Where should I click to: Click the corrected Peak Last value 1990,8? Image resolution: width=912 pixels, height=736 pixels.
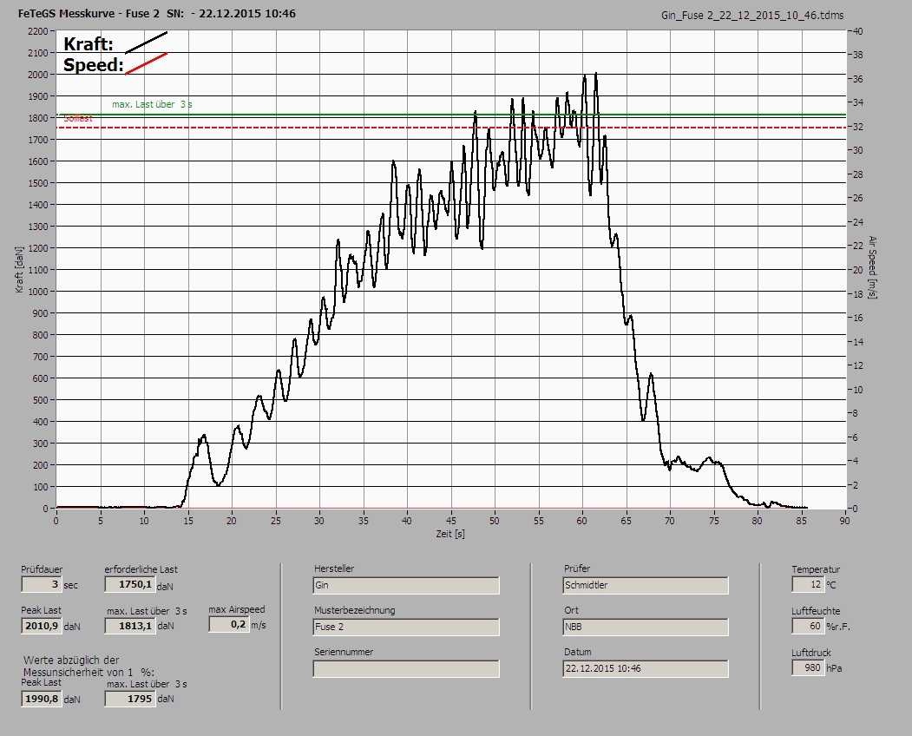pyautogui.click(x=42, y=698)
